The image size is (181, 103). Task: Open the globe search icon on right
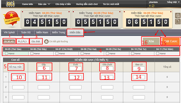click(178, 16)
